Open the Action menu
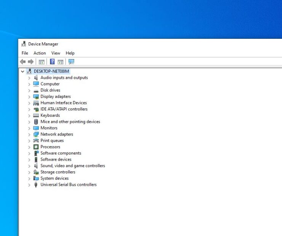 tap(40, 53)
